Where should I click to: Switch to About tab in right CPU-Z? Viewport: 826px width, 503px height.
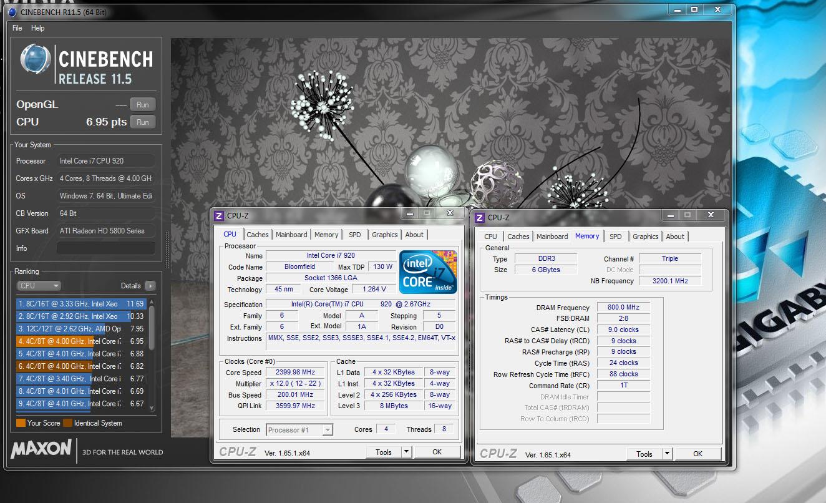[675, 237]
